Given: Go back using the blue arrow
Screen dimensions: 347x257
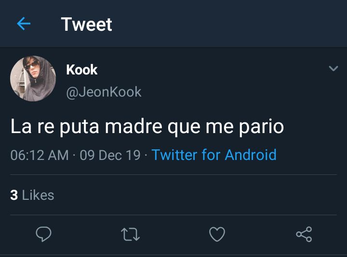Looking at the screenshot, I should (24, 24).
